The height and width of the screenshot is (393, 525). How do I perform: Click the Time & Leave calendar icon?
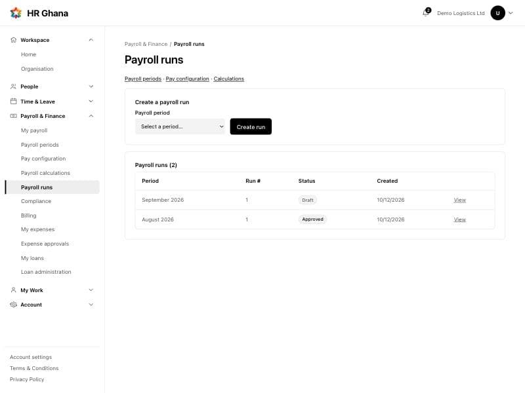click(13, 102)
